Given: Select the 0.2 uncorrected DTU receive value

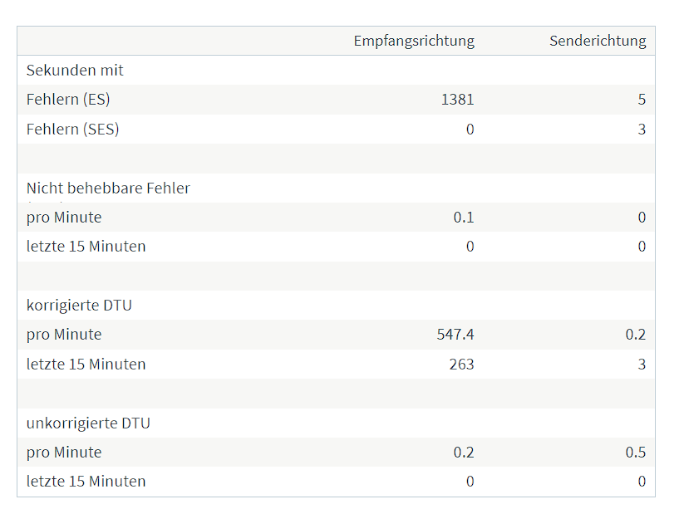Looking at the screenshot, I should pos(464,453).
